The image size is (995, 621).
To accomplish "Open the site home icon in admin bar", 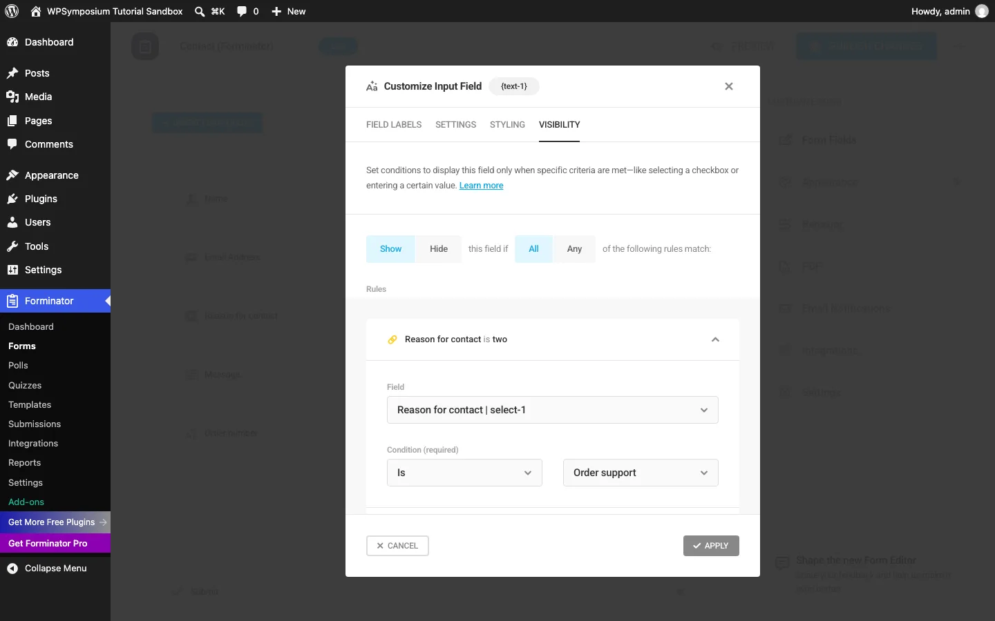I will click(x=36, y=11).
